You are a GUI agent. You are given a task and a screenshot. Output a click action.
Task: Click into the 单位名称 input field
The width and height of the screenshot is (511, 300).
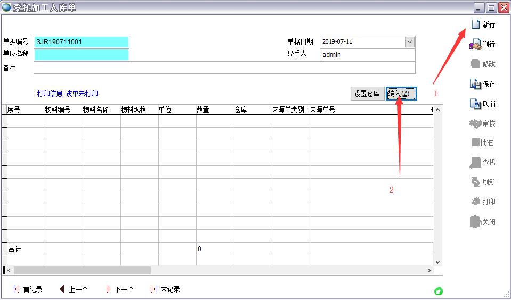click(82, 54)
